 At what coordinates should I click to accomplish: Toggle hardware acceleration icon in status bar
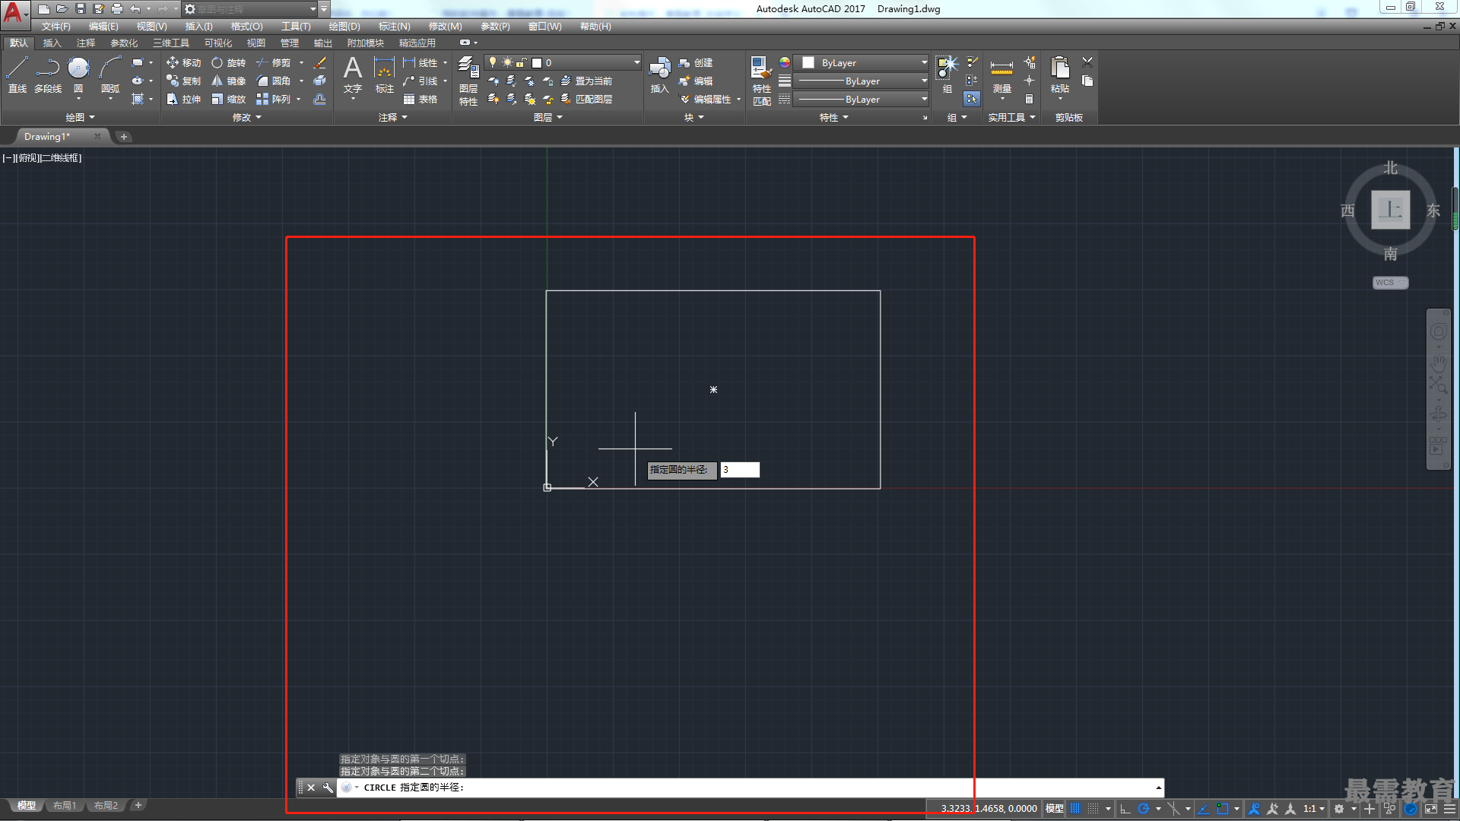(x=1411, y=809)
